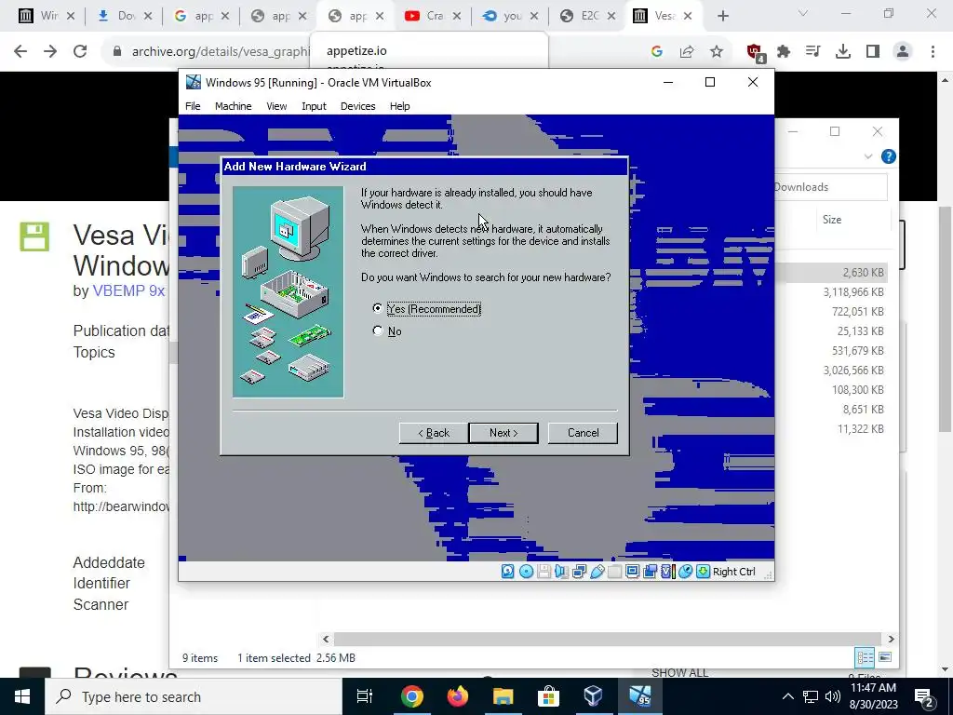Click the USB devices indicator icon
953x715 pixels.
tap(597, 572)
